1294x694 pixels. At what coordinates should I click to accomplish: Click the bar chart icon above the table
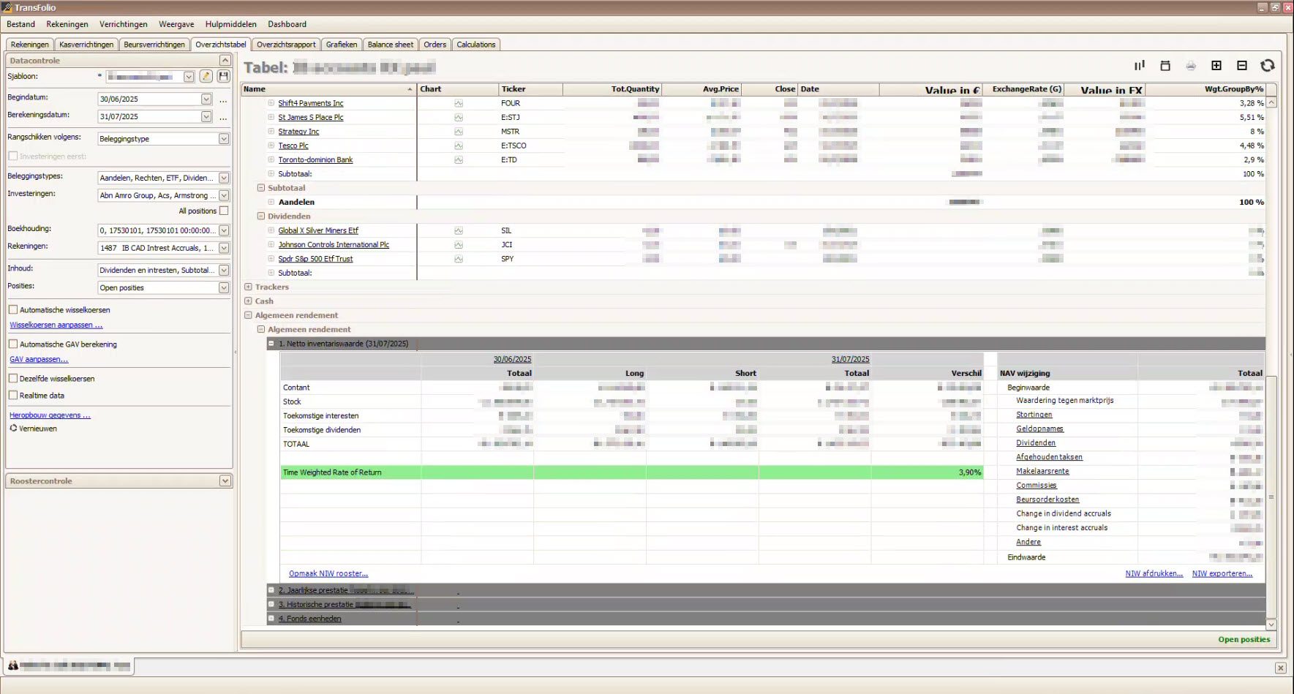[1139, 66]
